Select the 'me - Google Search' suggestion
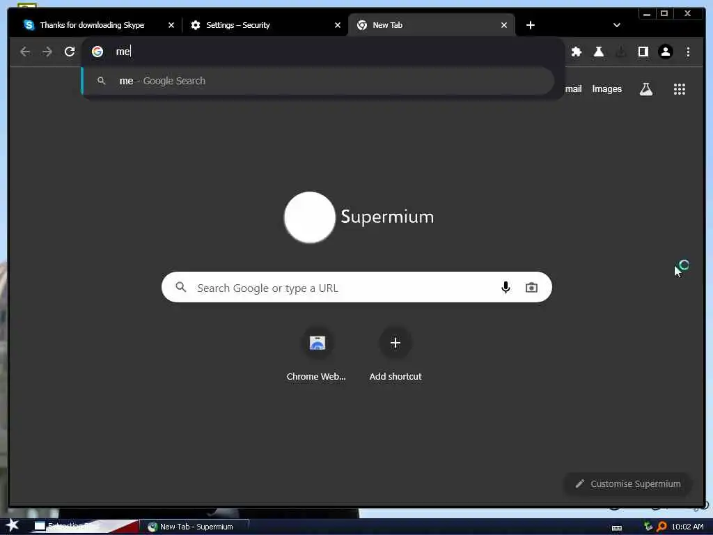 [318, 81]
